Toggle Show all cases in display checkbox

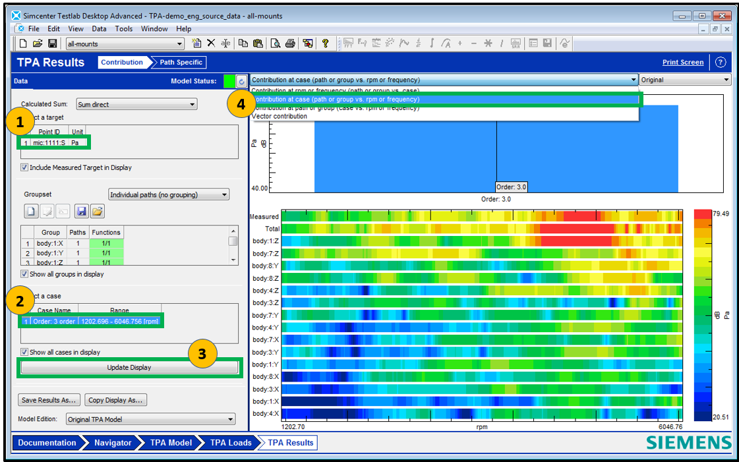pyautogui.click(x=24, y=352)
